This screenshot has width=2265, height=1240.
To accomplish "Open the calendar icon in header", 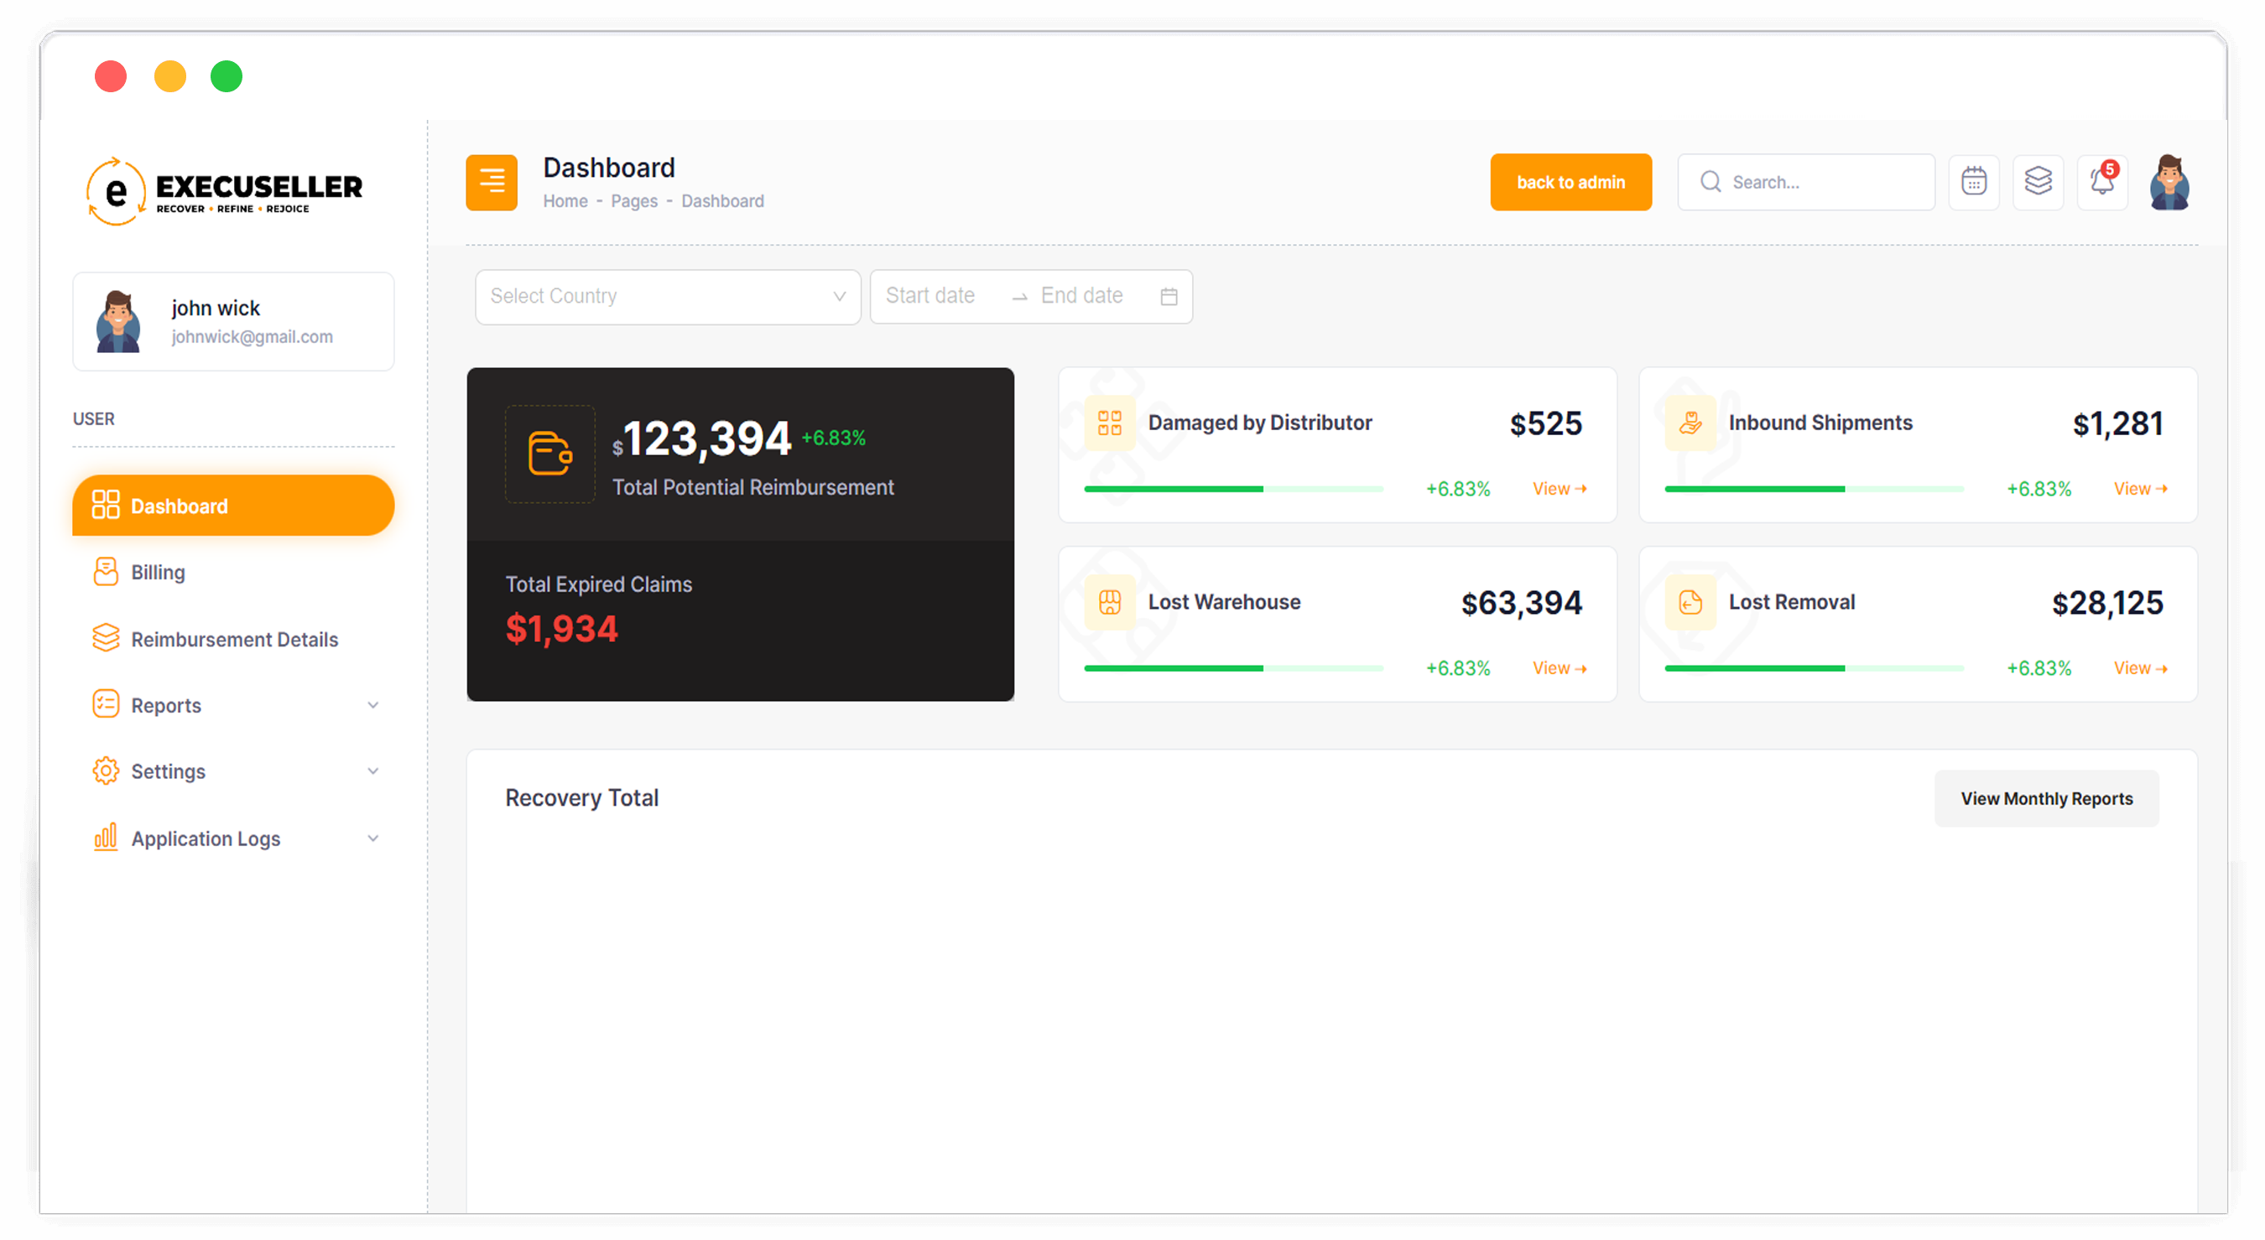I will [1974, 182].
